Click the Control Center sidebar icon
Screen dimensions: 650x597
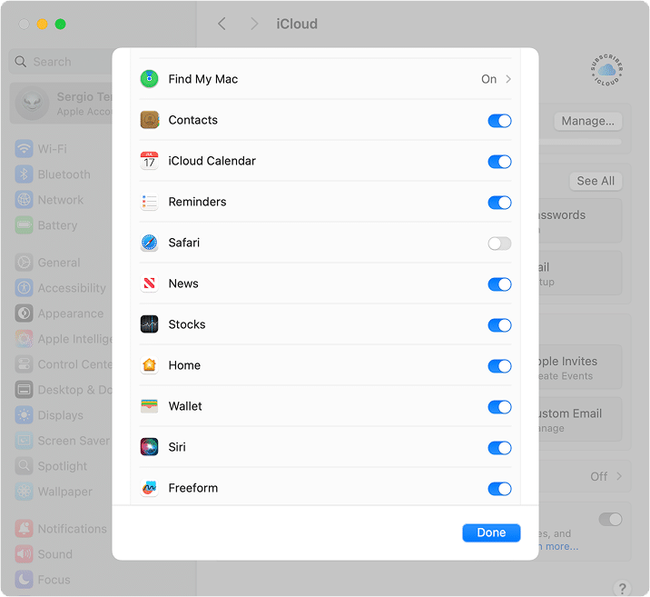pos(24,364)
